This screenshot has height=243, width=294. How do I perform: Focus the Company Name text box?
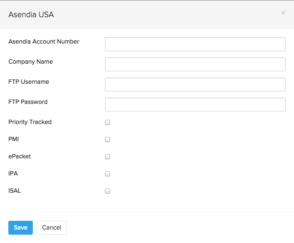tap(195, 64)
